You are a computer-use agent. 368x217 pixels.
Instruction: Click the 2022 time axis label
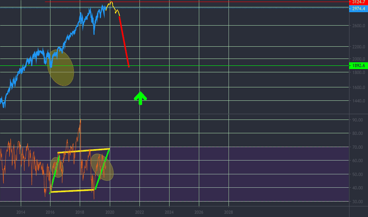[139, 212]
